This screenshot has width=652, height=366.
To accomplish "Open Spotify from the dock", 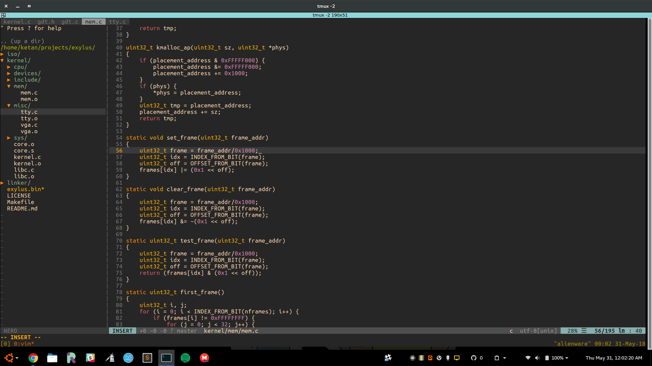I will pos(185,358).
